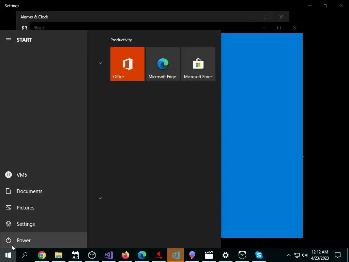Expand the lower chevron in the app list
349x262 pixels.
click(x=100, y=198)
